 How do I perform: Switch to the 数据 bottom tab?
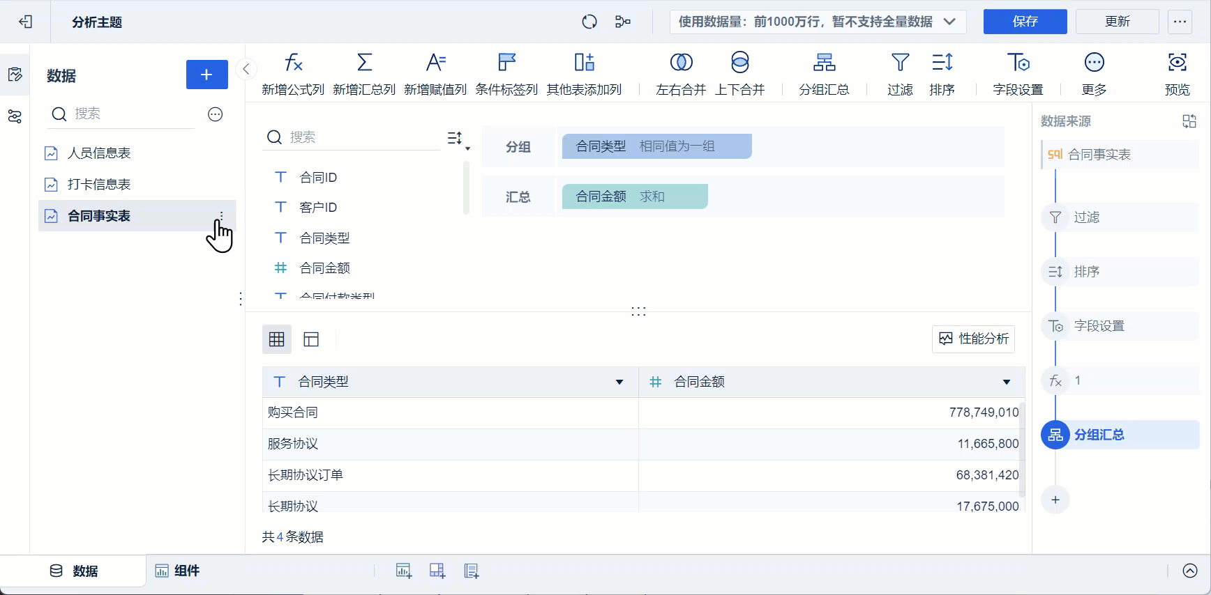pos(74,571)
